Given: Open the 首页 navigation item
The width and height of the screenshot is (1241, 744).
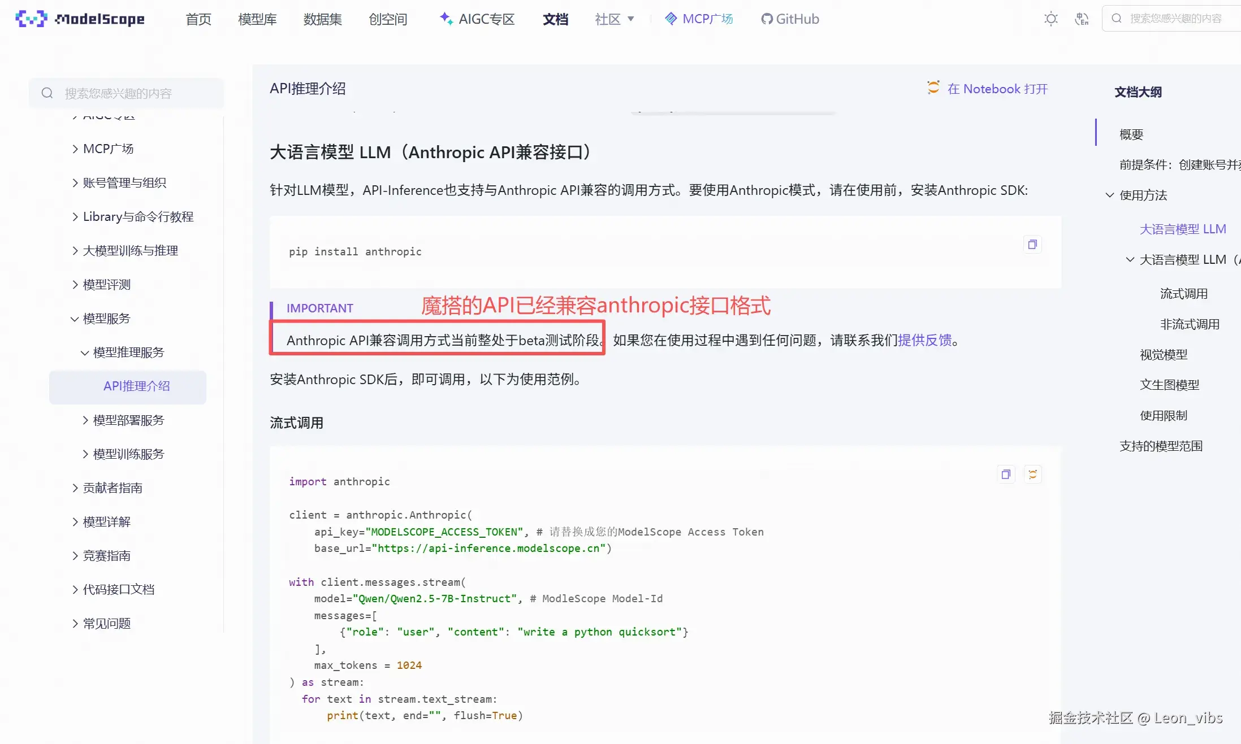Looking at the screenshot, I should (198, 19).
